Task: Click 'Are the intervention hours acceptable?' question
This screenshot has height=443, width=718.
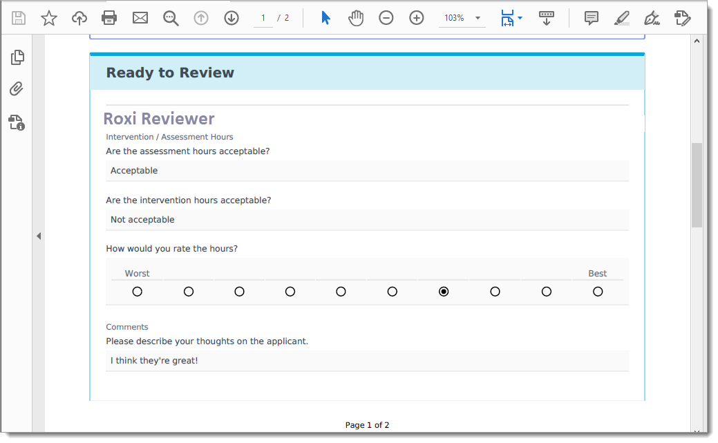Action: coord(188,200)
